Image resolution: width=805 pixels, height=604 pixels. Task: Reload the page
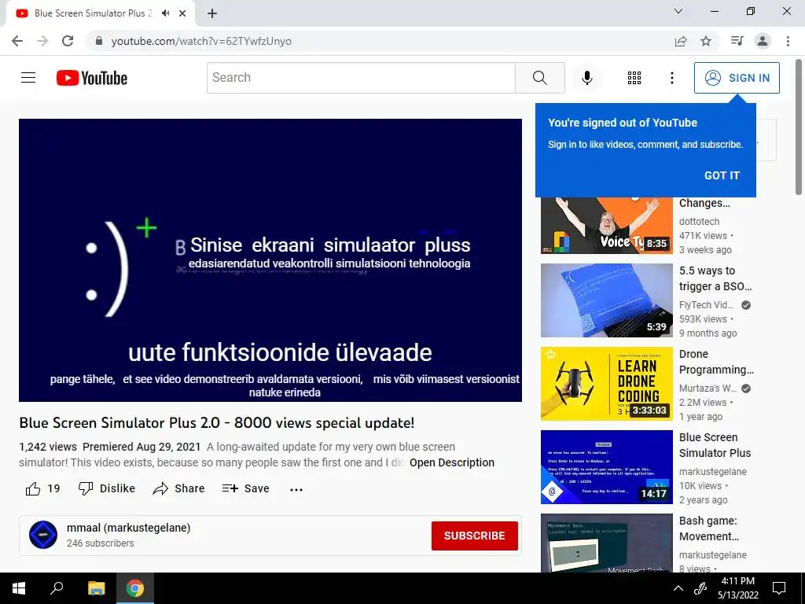(68, 41)
